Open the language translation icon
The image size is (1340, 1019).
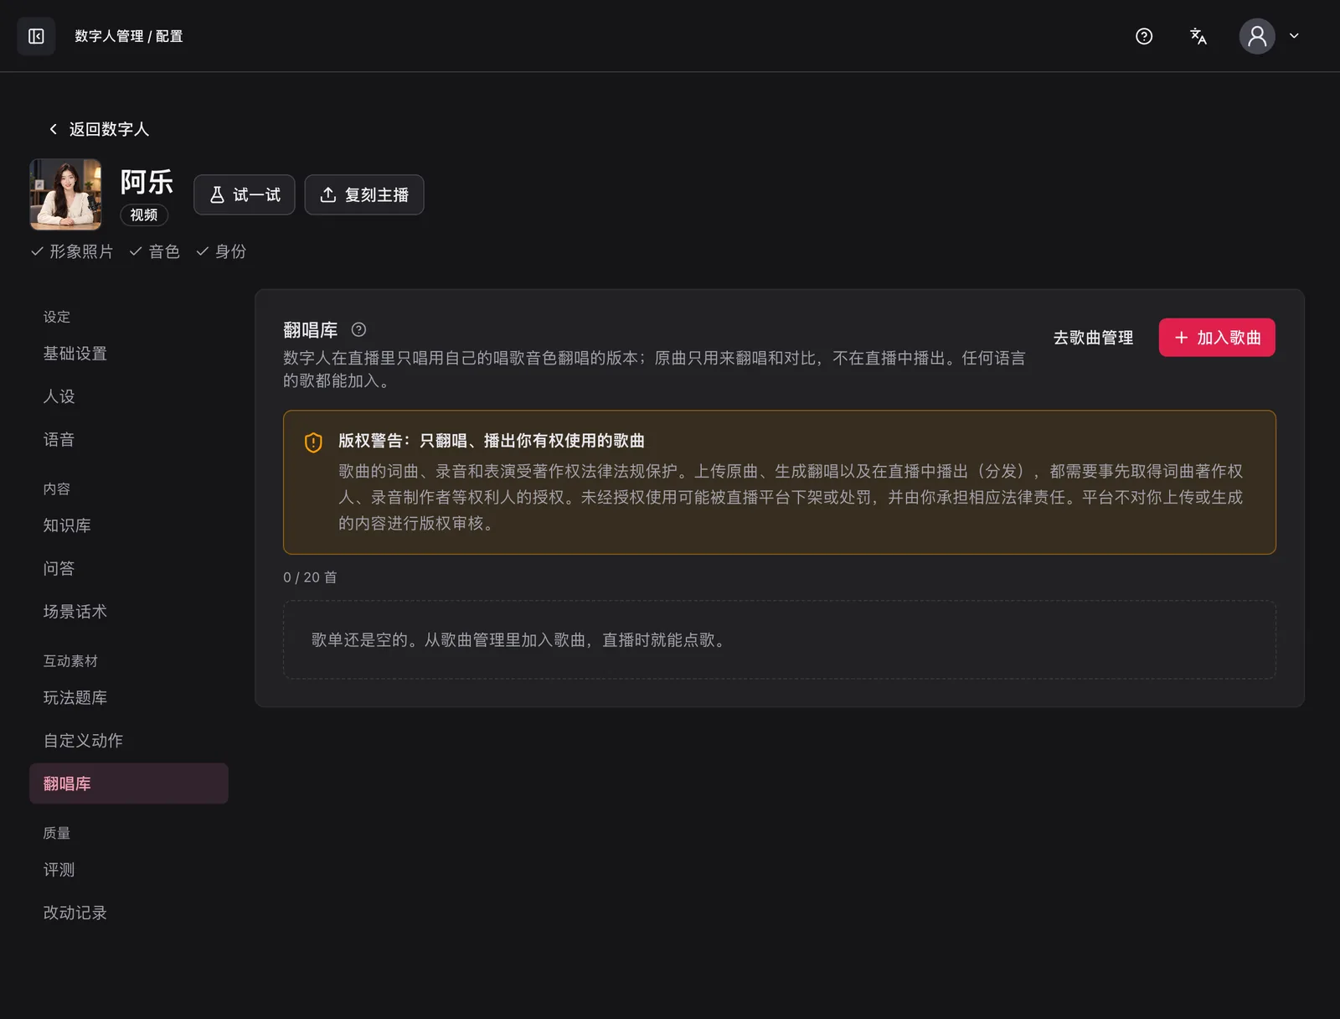[x=1198, y=36]
